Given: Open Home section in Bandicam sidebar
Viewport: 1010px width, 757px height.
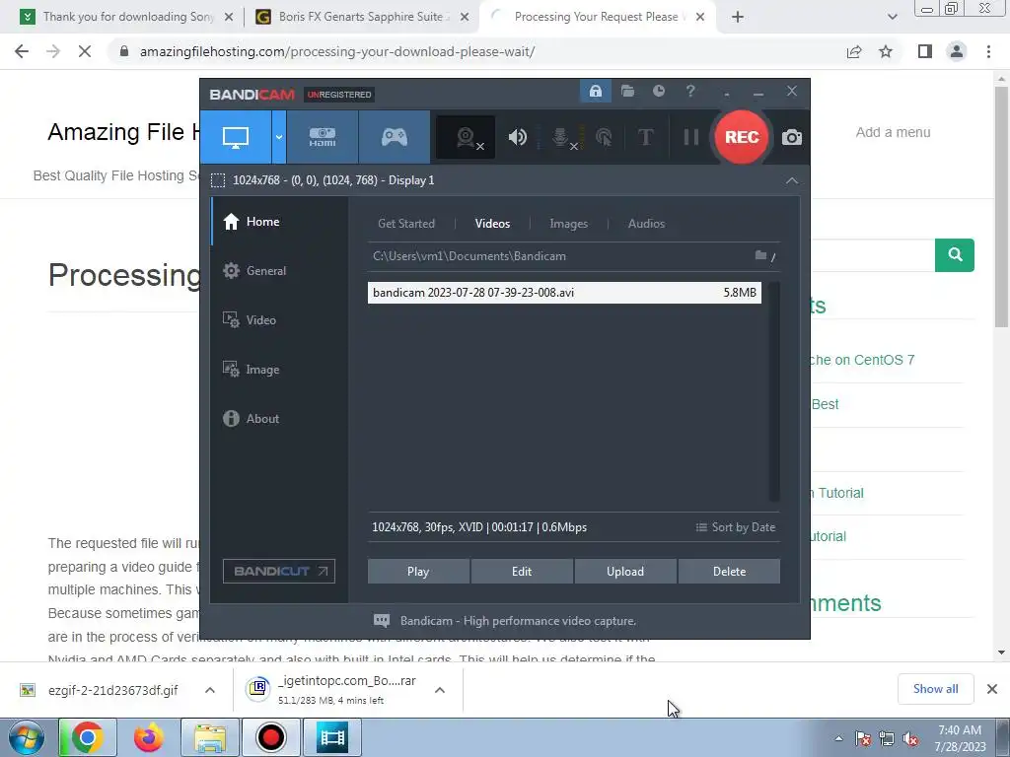Looking at the screenshot, I should click(280, 222).
